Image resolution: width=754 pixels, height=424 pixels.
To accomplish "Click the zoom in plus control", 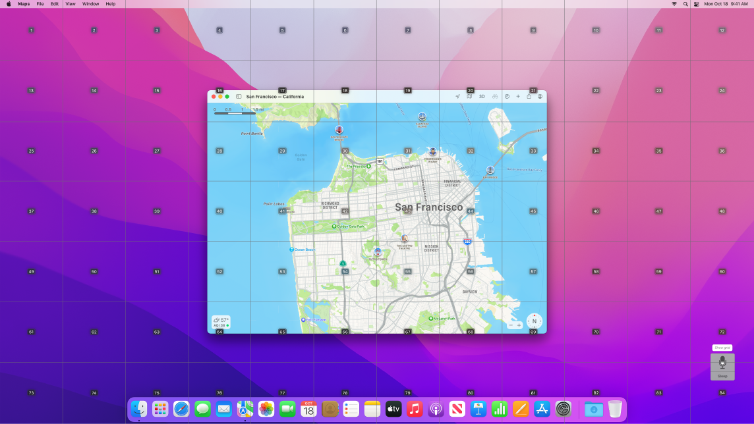I will pos(519,325).
